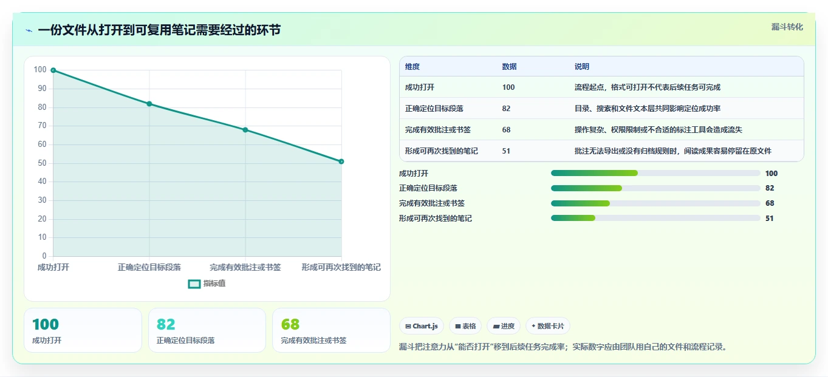This screenshot has height=377, width=828.
Task: Select the stat card showing 100
Action: click(x=83, y=330)
